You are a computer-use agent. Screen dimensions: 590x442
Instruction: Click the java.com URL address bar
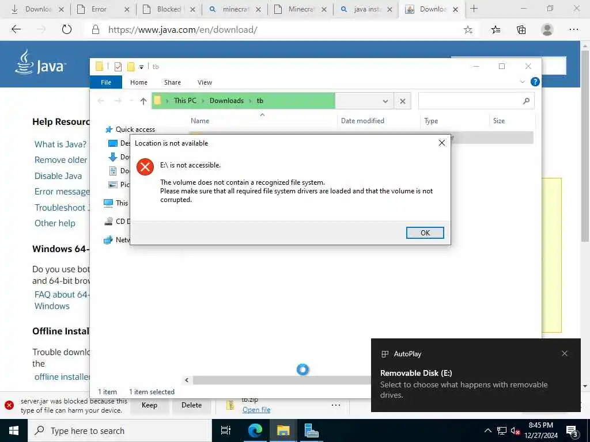[183, 30]
